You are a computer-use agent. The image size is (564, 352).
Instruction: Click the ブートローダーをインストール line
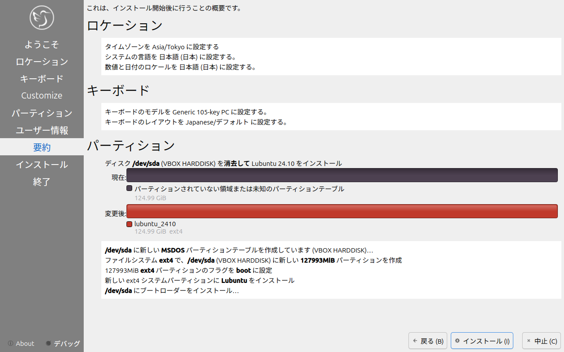pos(172,291)
